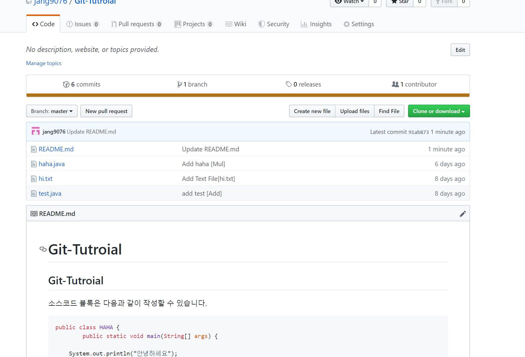Open the Security tab

274,24
